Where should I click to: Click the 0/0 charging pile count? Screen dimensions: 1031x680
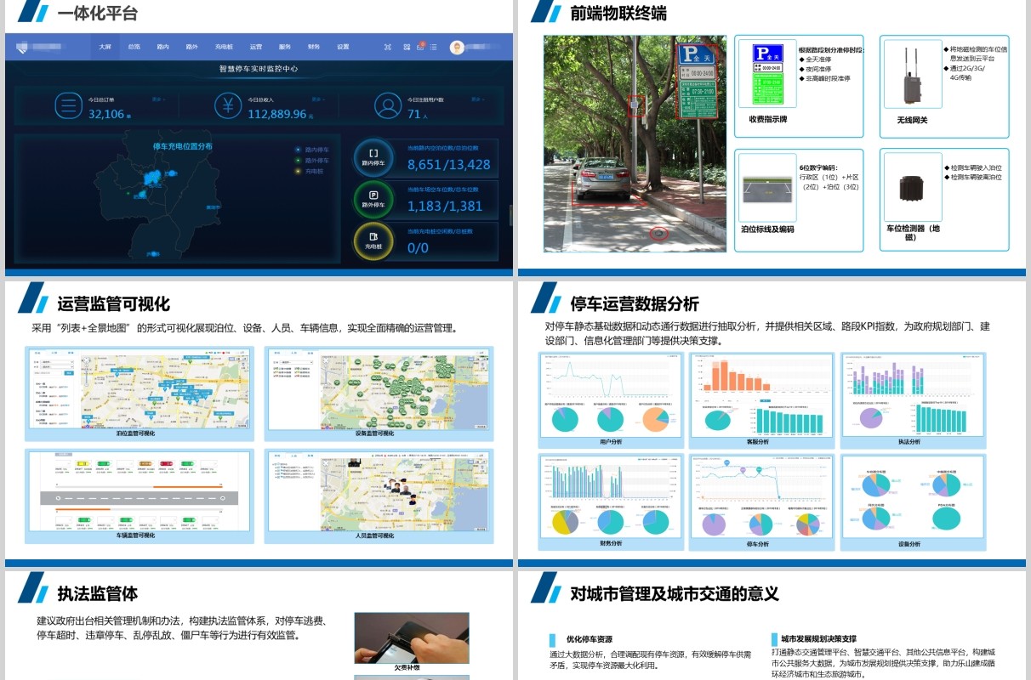coord(418,247)
